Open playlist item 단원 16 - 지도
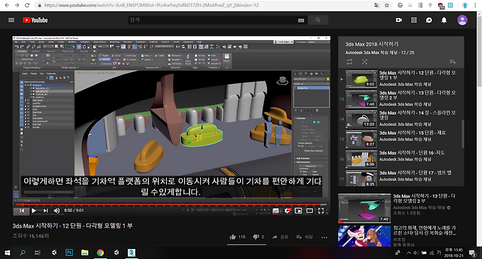 [401, 158]
